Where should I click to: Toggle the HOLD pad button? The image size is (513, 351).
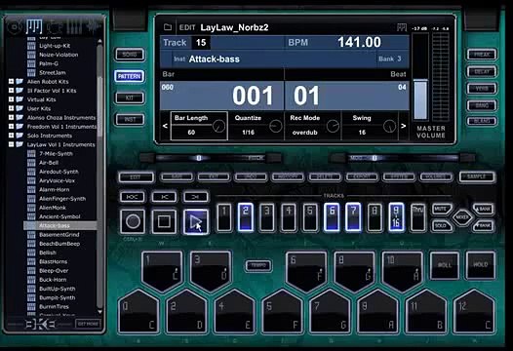(x=480, y=265)
